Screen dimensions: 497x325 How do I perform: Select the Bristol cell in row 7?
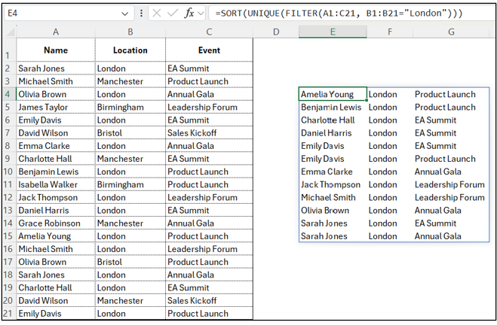tap(130, 133)
